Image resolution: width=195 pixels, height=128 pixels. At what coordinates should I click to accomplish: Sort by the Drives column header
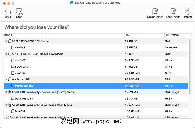coord(64,35)
